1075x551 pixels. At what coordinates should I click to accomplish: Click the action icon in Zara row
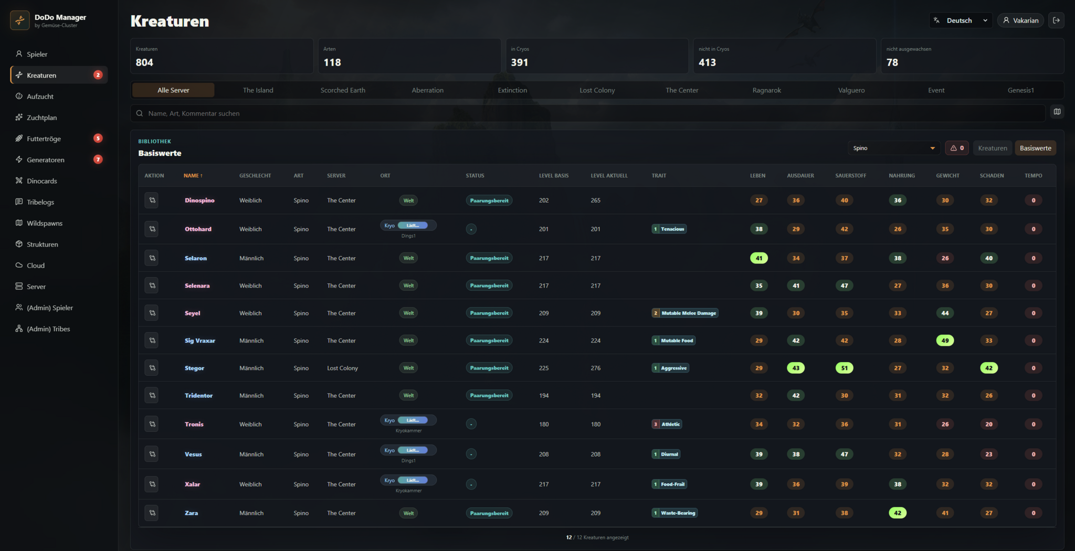pos(152,513)
